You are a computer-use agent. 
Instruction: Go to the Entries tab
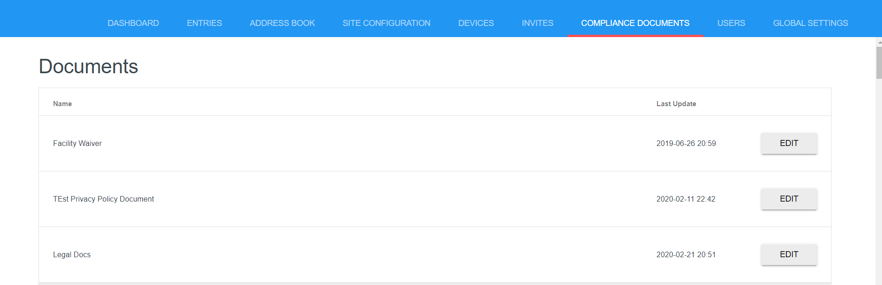(204, 23)
